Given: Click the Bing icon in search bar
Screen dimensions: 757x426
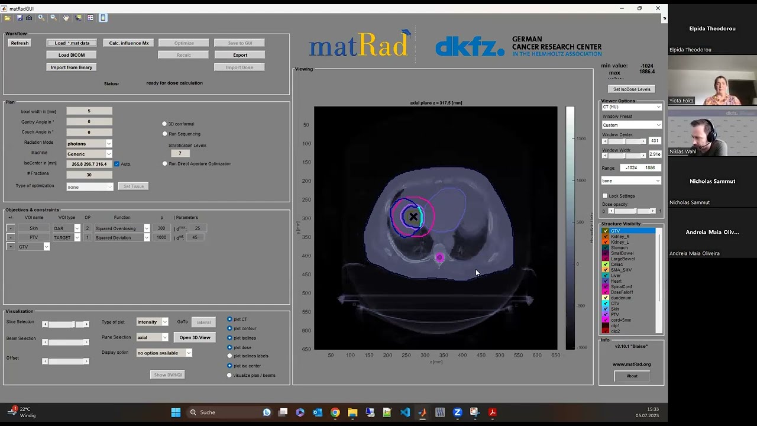Looking at the screenshot, I should [267, 412].
